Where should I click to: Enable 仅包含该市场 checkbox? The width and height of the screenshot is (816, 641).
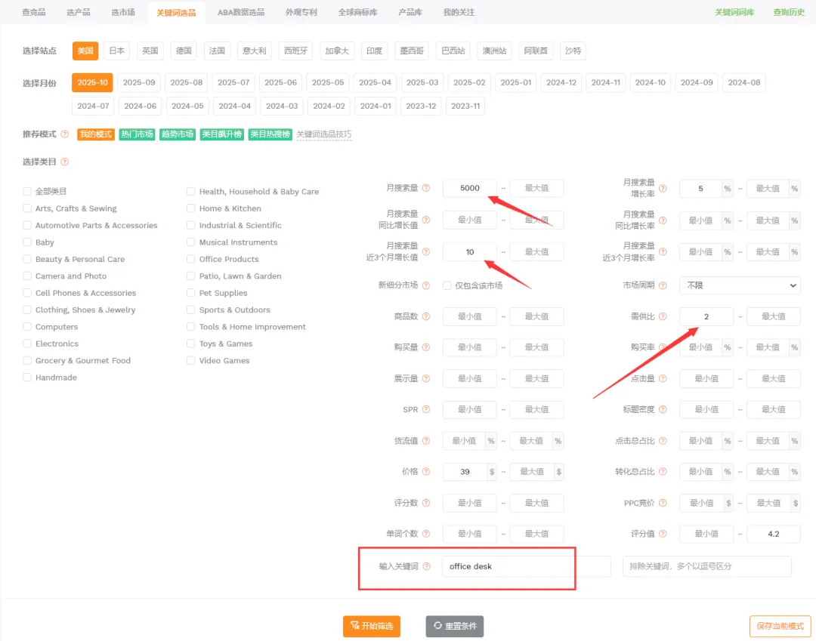pos(447,285)
